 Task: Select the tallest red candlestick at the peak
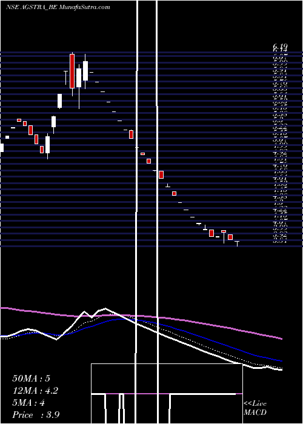click(x=72, y=71)
